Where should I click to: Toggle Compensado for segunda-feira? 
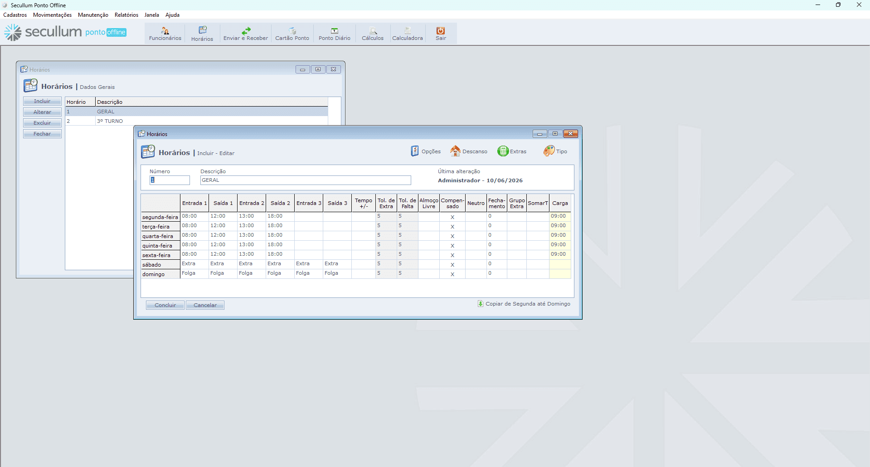[x=452, y=217]
